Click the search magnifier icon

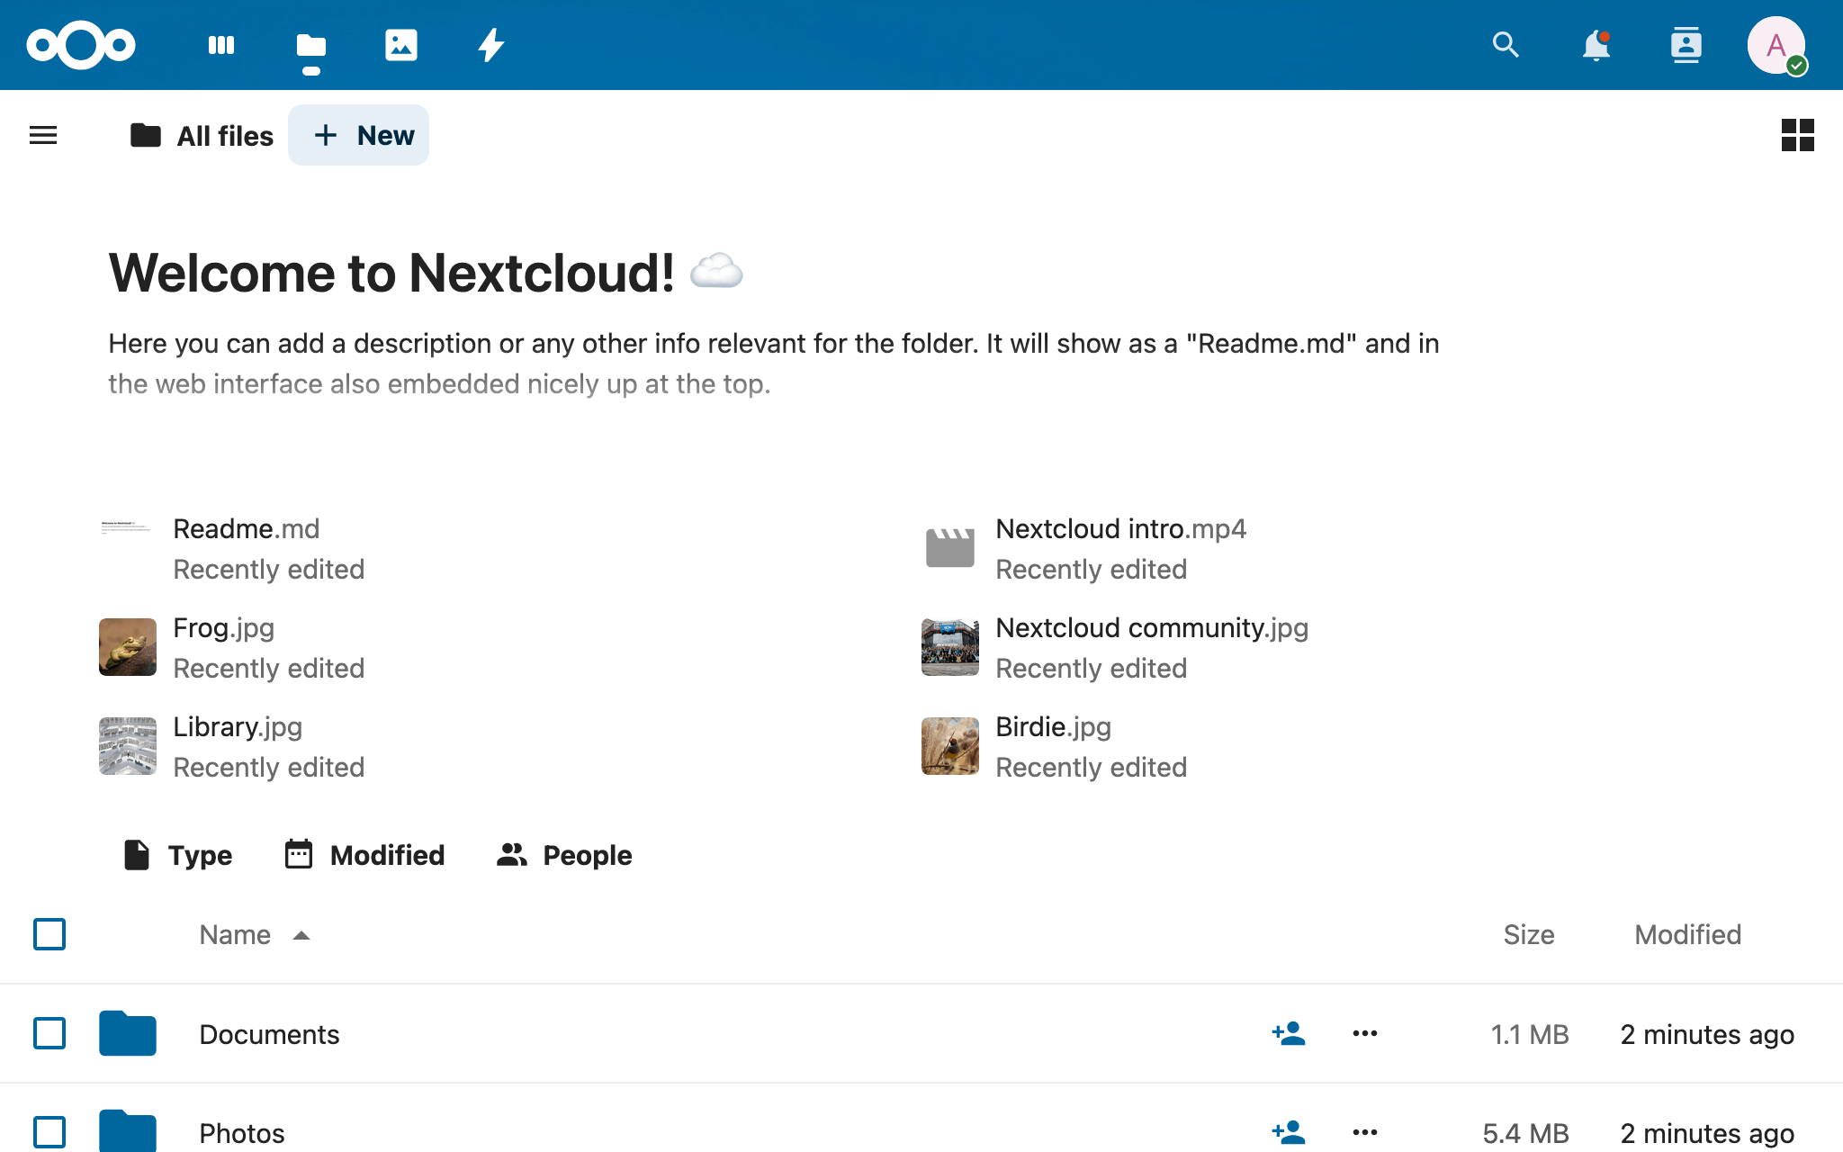(1506, 45)
